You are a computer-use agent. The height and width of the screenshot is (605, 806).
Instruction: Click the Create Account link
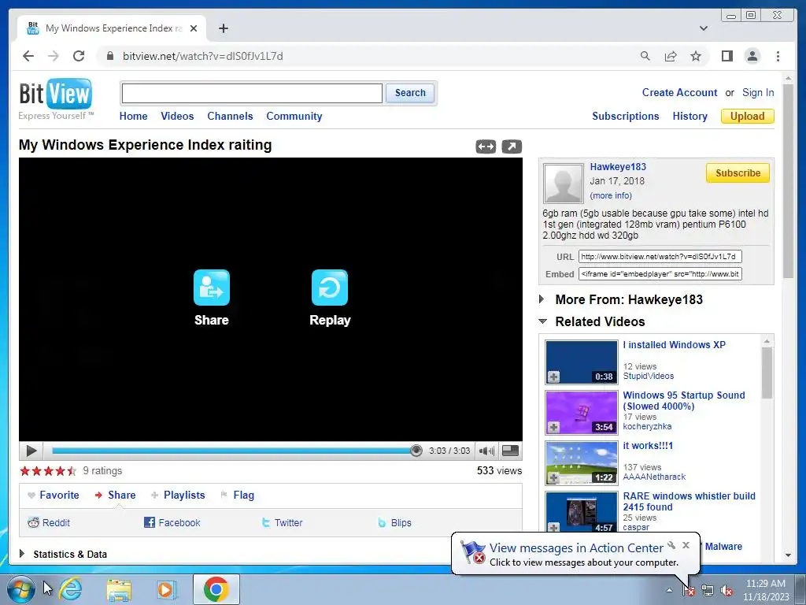[679, 93]
